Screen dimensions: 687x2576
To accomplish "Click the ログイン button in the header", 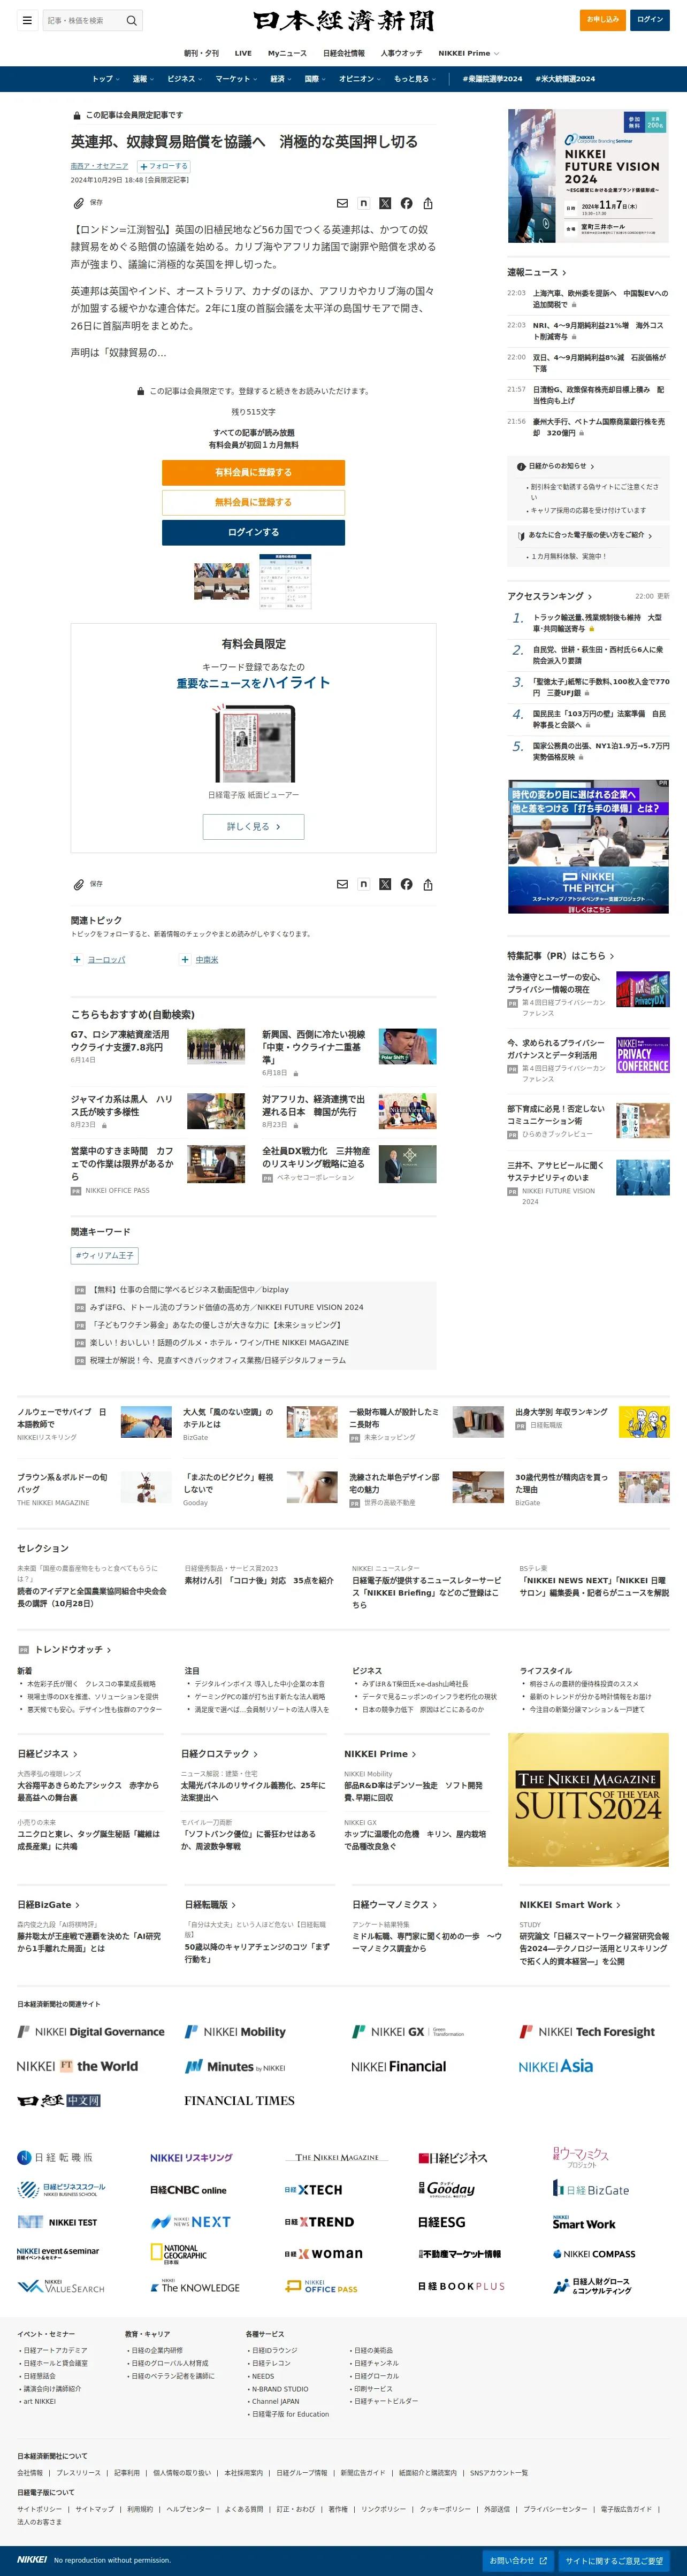I will tap(650, 20).
